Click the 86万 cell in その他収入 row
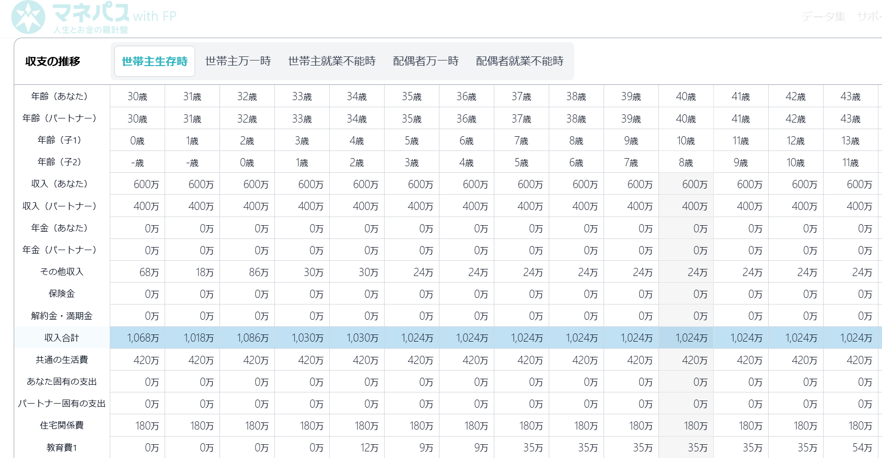 (x=259, y=272)
